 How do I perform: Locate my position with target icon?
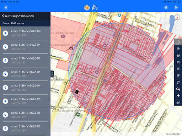pyautogui.click(x=178, y=49)
